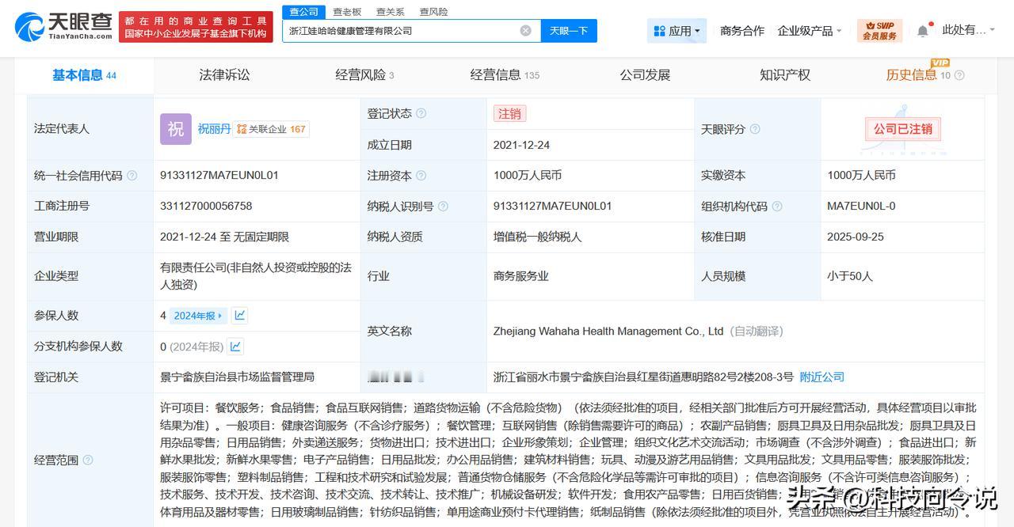Click credit code 91331127MA7EUN0L01 under 统一社会信用代码

click(x=219, y=175)
